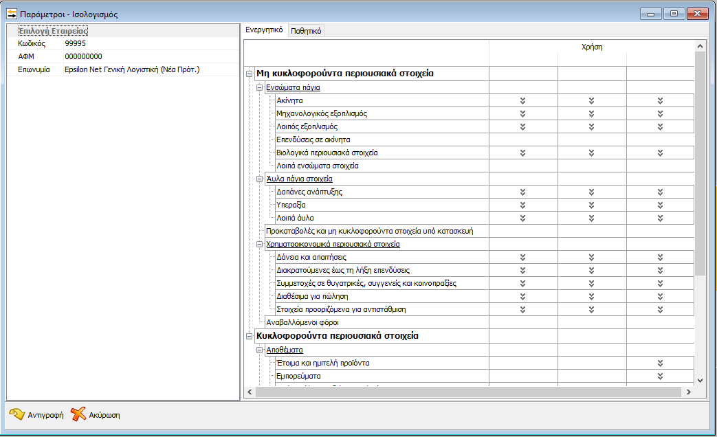Screen dimensions: 717x437
Task: Open first chevron for Στοιχεία προοριζόμενα για αντιστάθμιση
Action: click(x=522, y=309)
